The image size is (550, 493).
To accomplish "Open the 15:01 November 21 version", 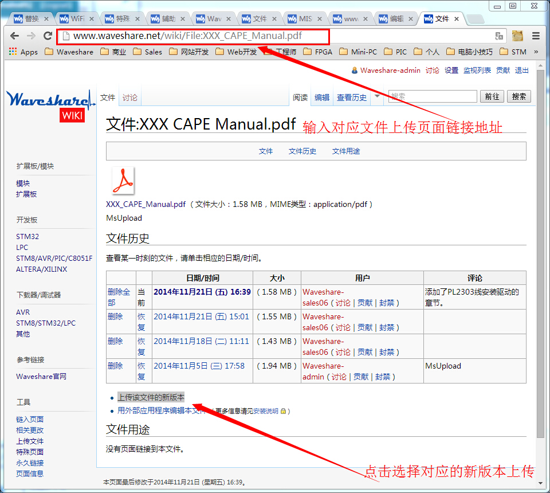I will (201, 316).
